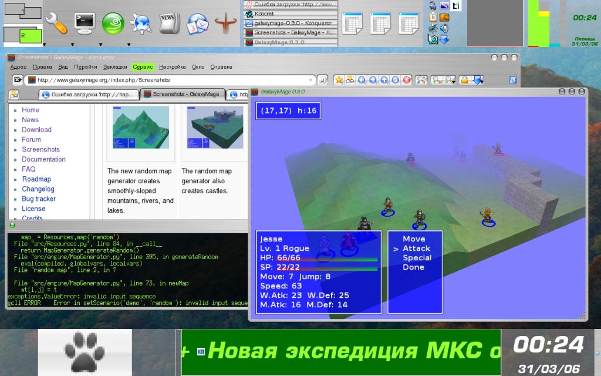Click the Up arrow in Konqueror toolbar
The width and height of the screenshot is (601, 376).
pos(384,80)
